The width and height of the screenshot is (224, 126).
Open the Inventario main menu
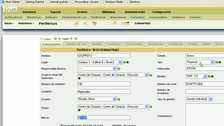point(29,12)
